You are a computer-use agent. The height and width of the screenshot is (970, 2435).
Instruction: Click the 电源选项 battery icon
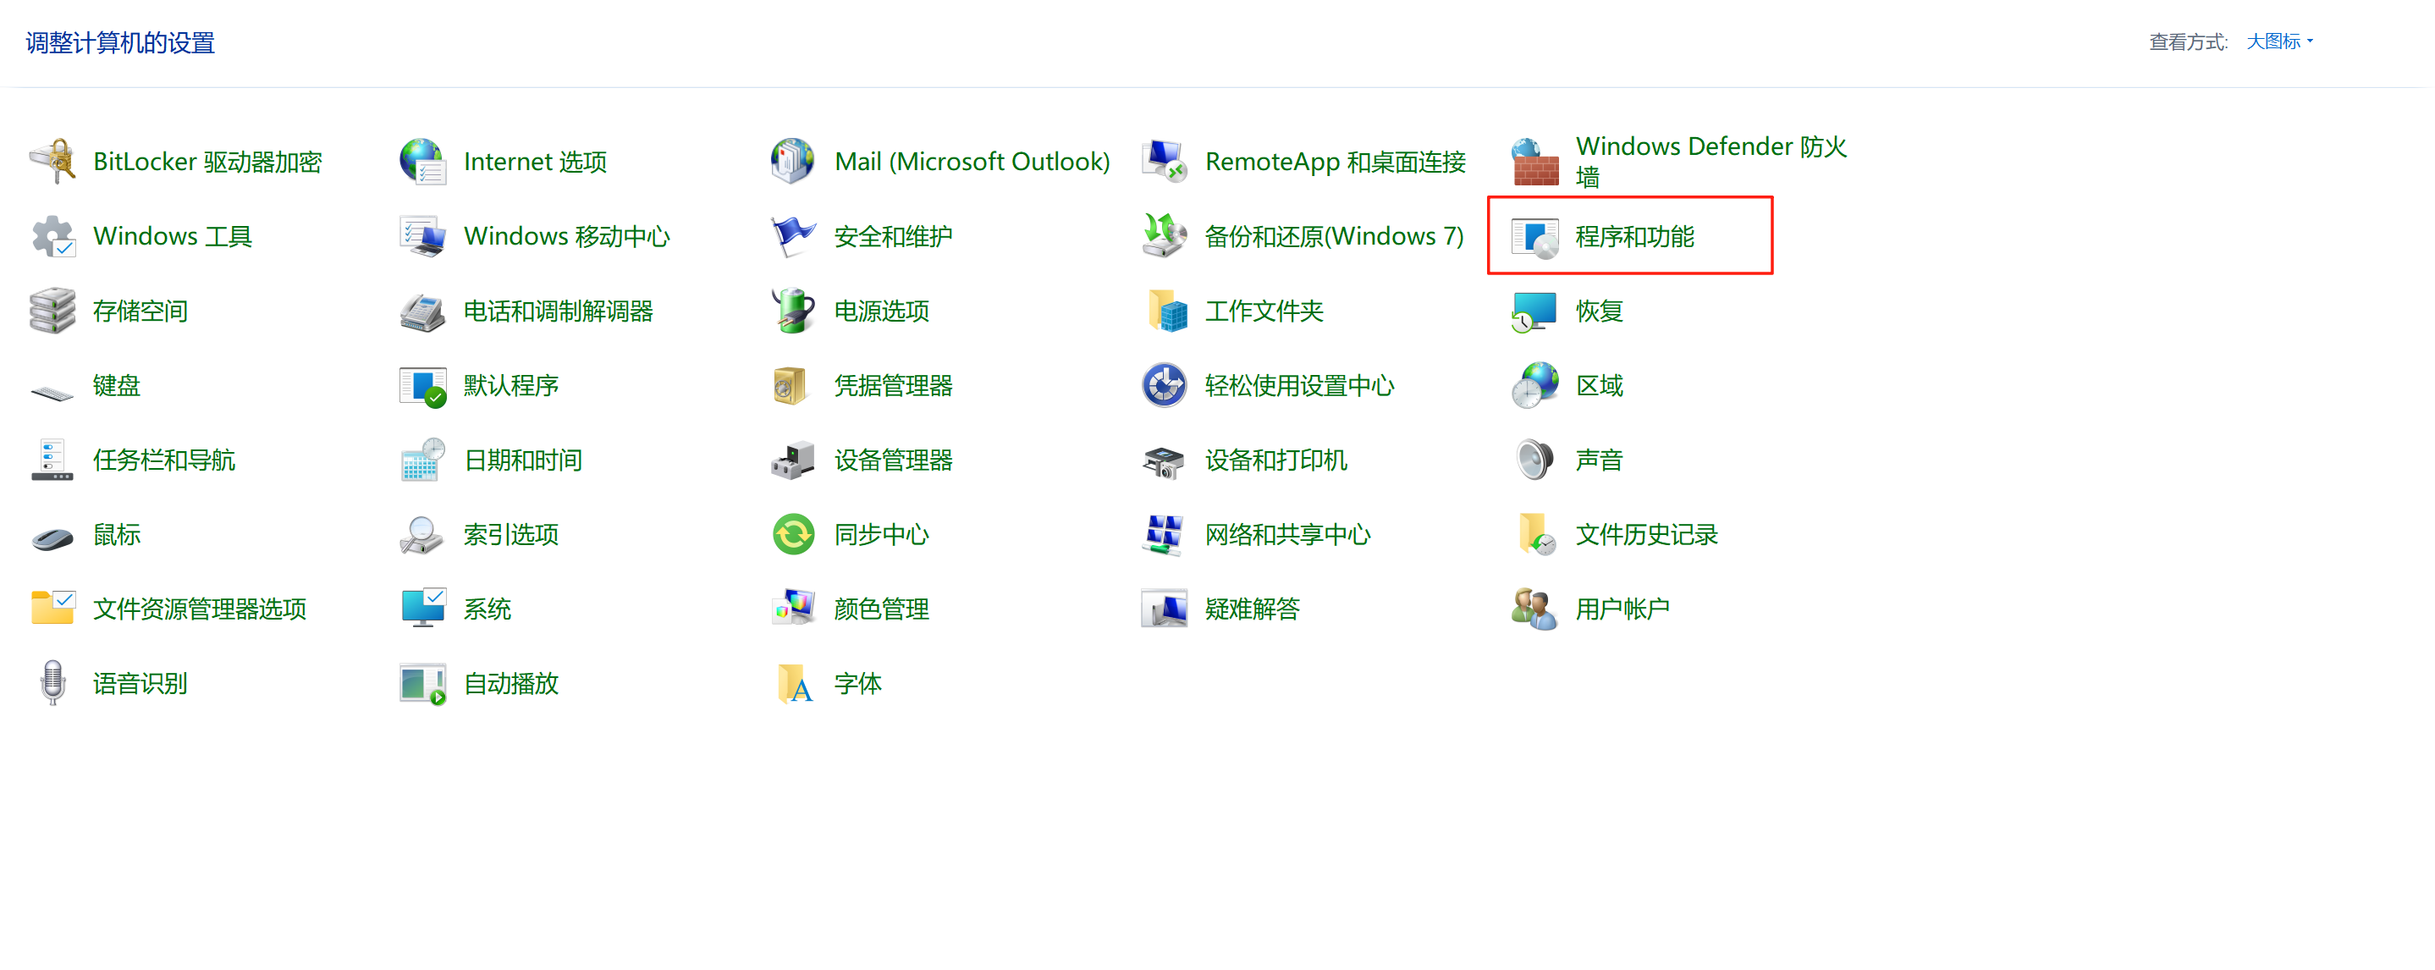click(793, 311)
